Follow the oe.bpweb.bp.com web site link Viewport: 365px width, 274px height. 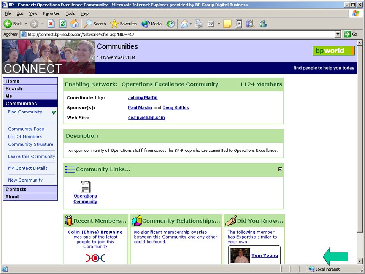[x=146, y=118]
